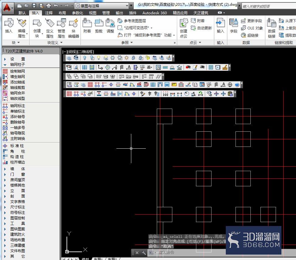Switch to the 注释 (Annotate) ribbon tab
The width and height of the screenshot is (296, 260).
point(49,13)
